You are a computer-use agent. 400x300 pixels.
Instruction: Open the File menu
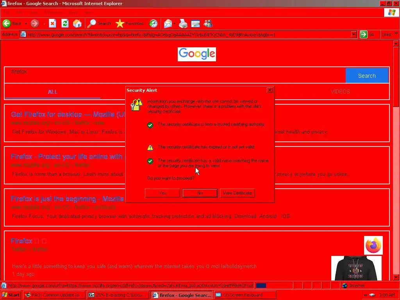tap(7, 12)
